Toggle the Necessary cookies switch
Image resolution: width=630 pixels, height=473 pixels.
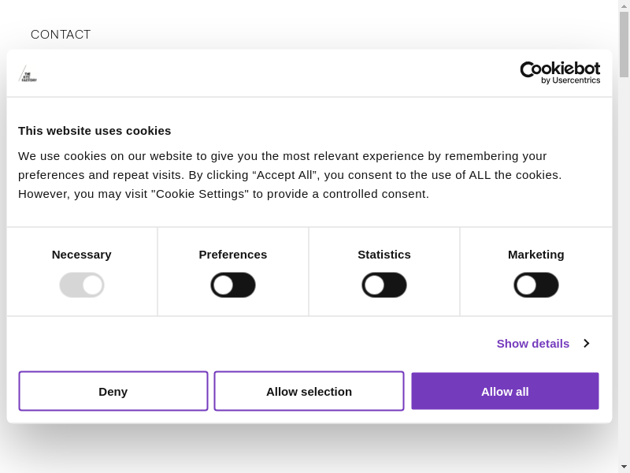coord(82,285)
